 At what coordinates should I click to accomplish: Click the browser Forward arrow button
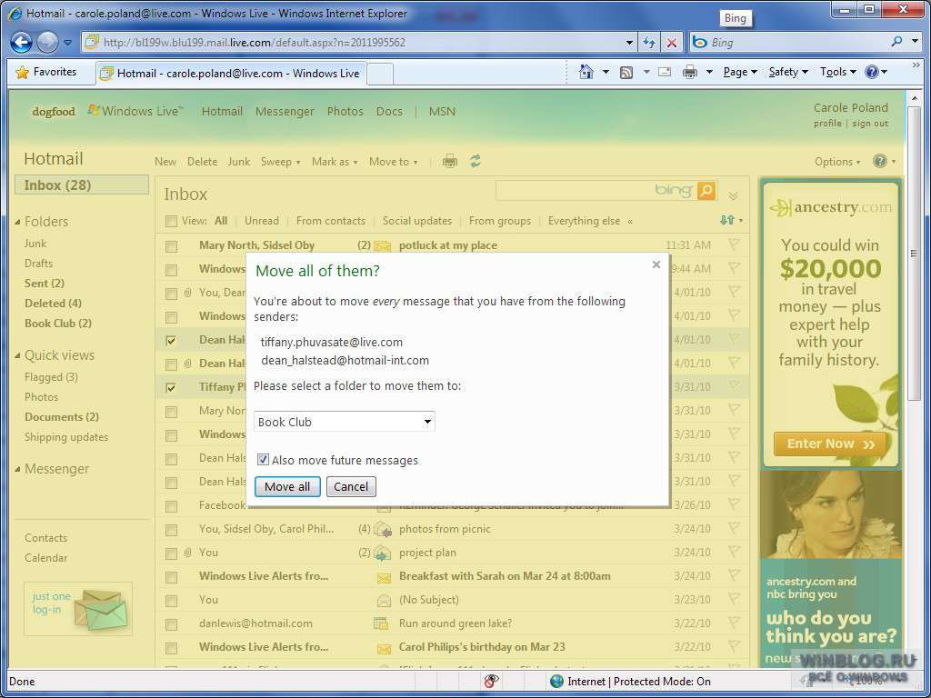point(47,42)
